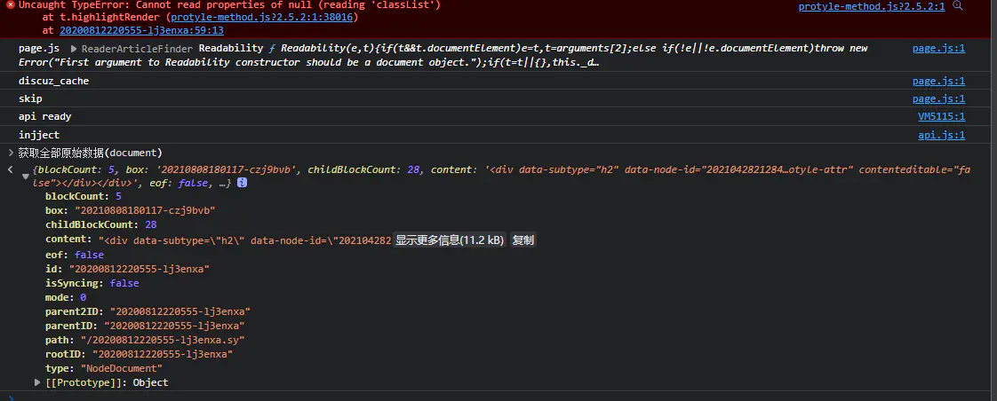Viewport: 997px width, 401px height.
Task: Click the skip log message
Action: click(30, 99)
